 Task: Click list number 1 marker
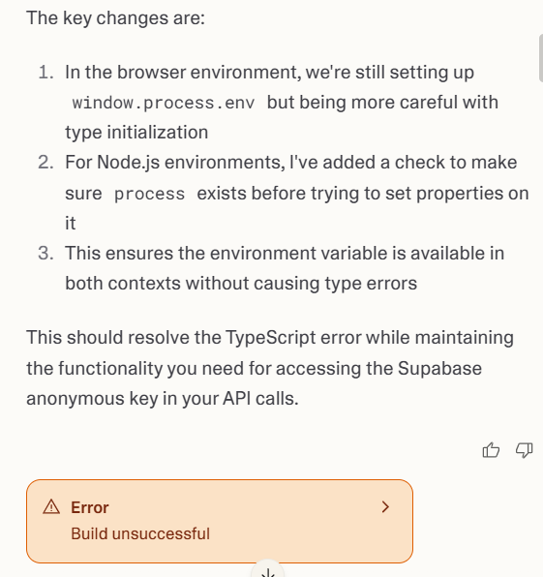click(x=46, y=72)
